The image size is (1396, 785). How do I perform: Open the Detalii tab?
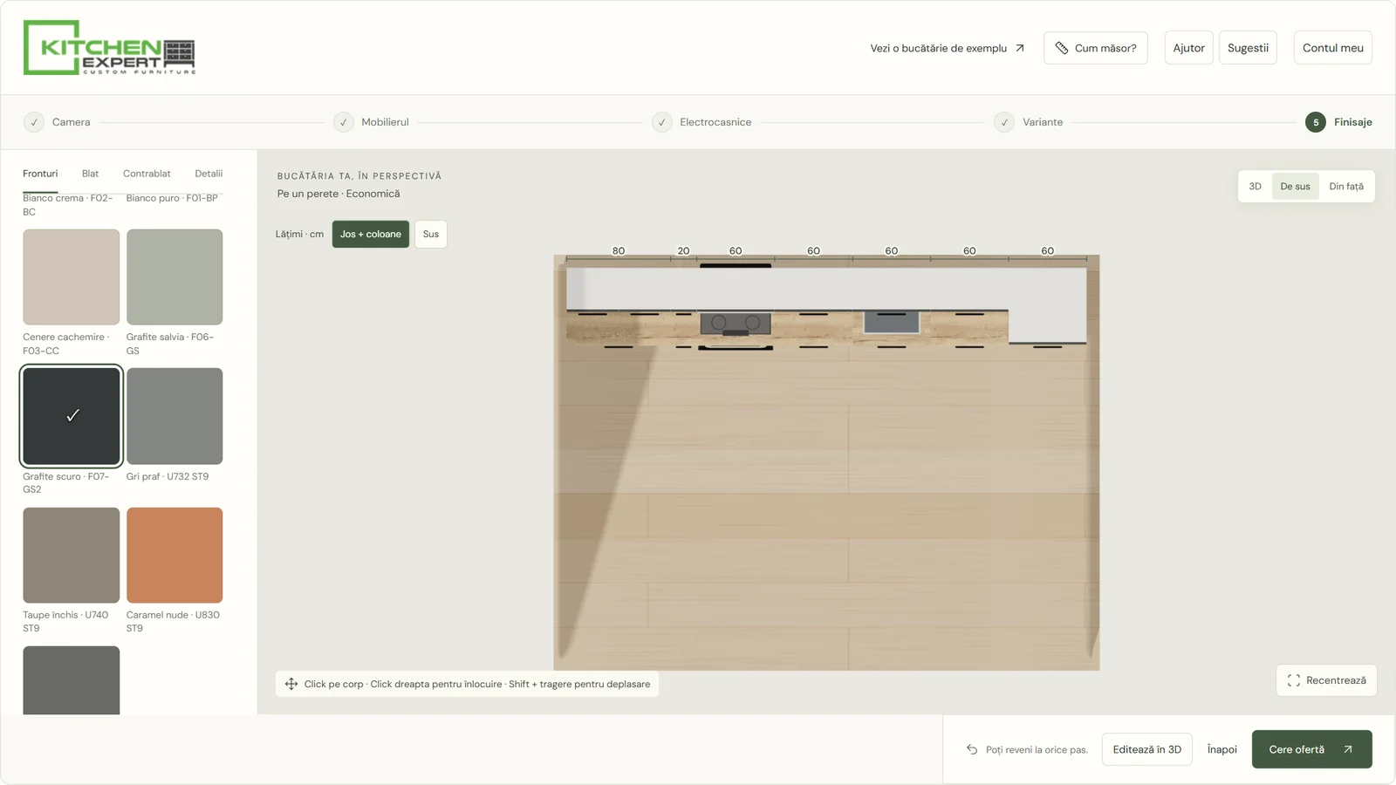(x=209, y=174)
